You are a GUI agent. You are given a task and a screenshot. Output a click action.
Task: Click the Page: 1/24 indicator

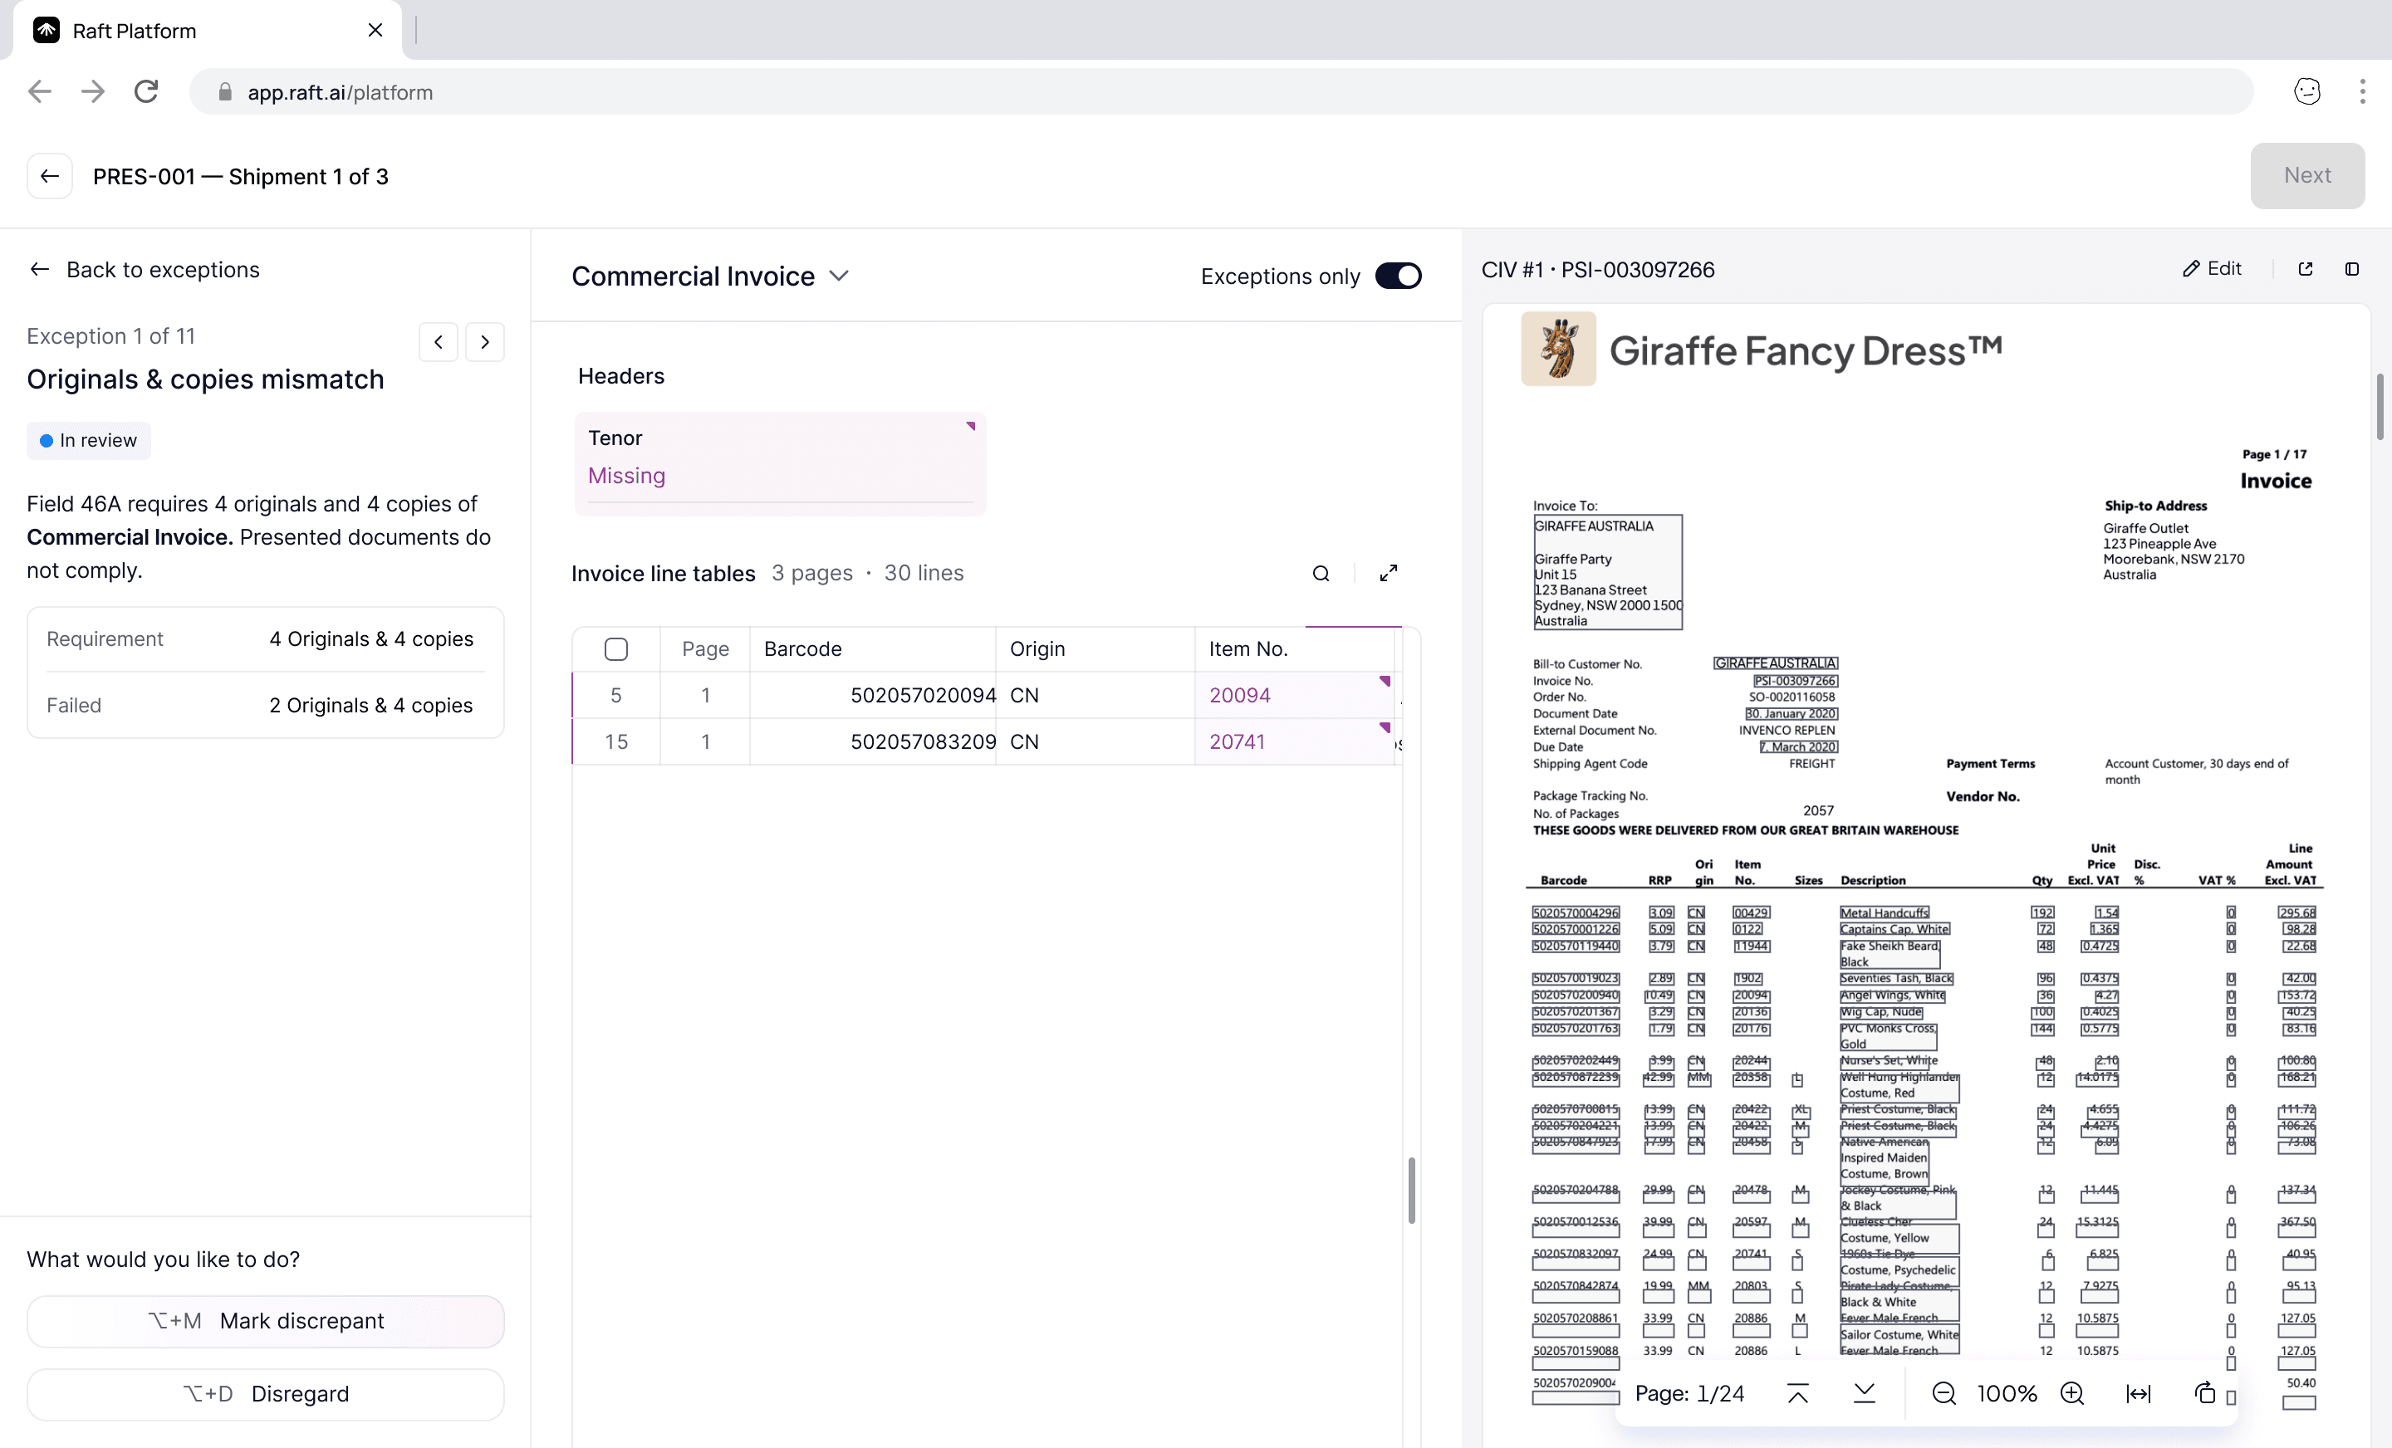point(1689,1394)
